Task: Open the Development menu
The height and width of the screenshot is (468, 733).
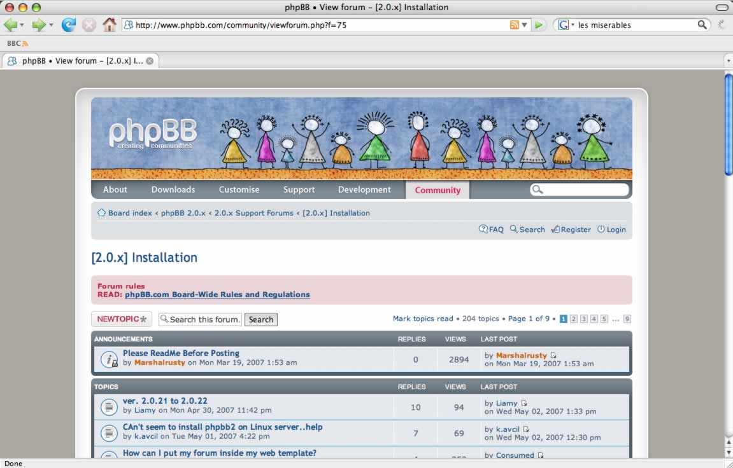Action: 364,190
